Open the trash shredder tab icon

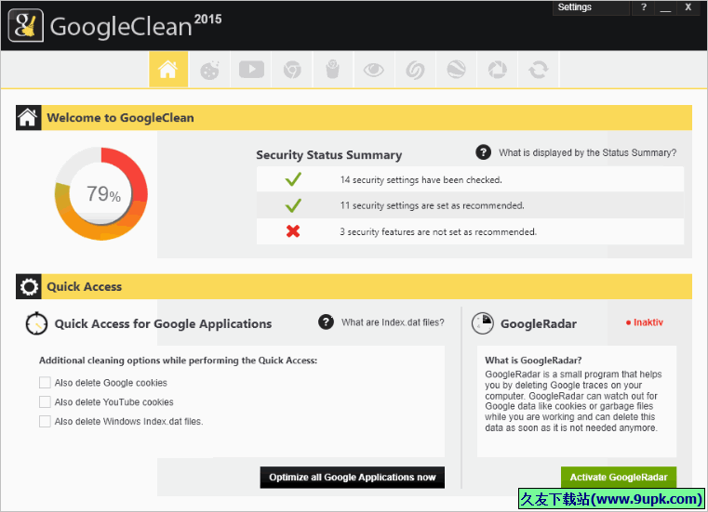[x=333, y=70]
